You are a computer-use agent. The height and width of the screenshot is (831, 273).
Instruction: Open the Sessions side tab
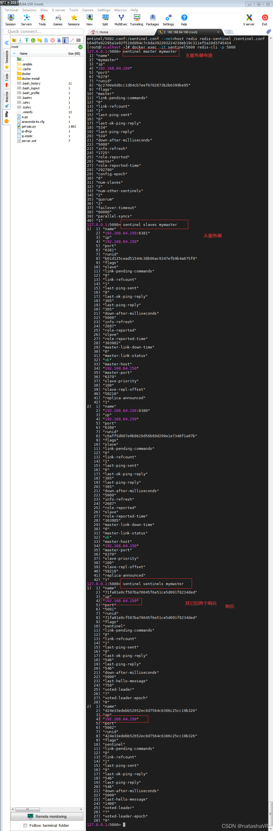[6, 60]
